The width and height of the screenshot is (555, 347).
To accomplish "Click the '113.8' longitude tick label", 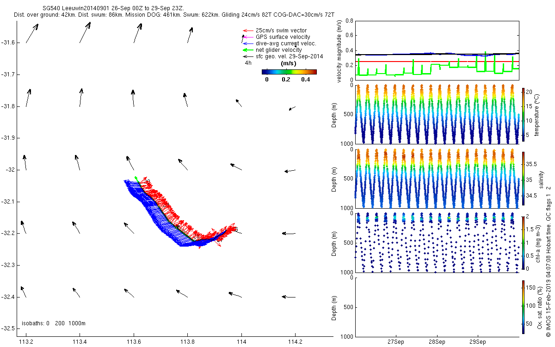I will tap(187, 342).
